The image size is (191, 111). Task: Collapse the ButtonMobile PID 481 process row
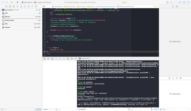click(x=1, y=10)
